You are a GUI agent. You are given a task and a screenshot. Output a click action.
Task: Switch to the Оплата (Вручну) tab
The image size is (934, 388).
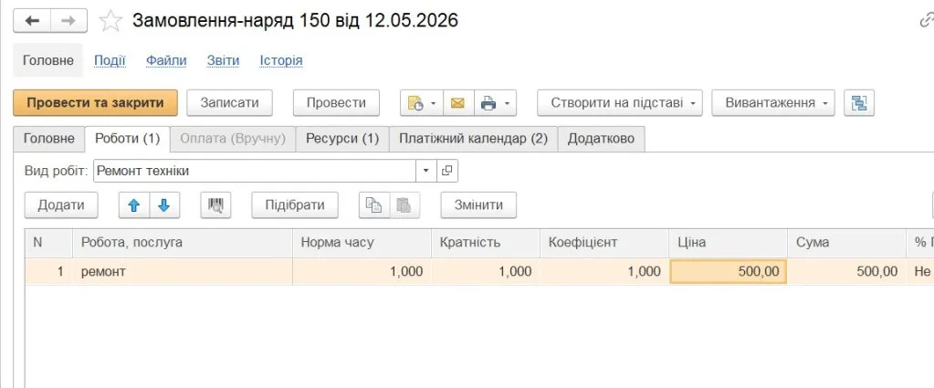click(x=233, y=139)
